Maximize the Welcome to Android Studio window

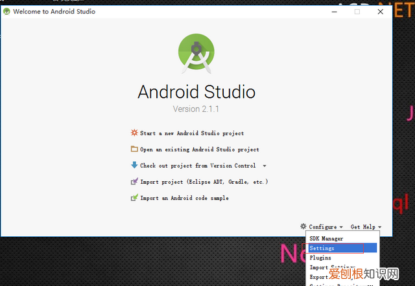click(x=357, y=12)
